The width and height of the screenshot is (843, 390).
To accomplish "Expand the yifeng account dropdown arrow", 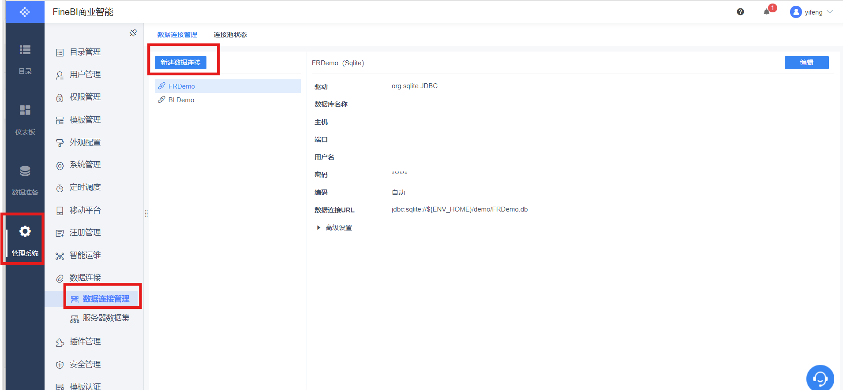I will point(830,12).
